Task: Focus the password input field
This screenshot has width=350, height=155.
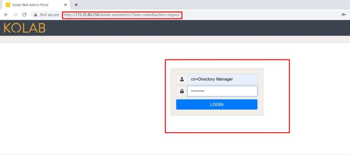Action: tap(222, 91)
